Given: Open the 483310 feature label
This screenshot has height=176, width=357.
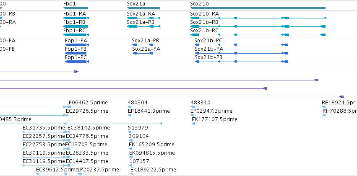Looking at the screenshot, I should pyautogui.click(x=201, y=103).
